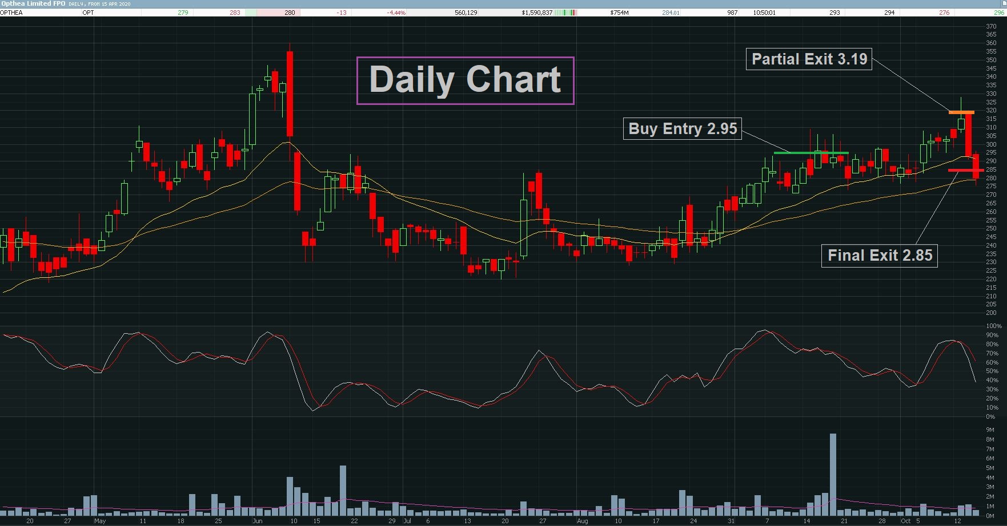Click the 300 level on price axis
The height and width of the screenshot is (526, 1007).
point(991,144)
